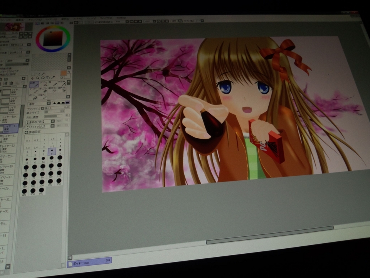The image size is (370, 278).
Task: Open the キャンバス menu
Action: pyautogui.click(x=35, y=19)
